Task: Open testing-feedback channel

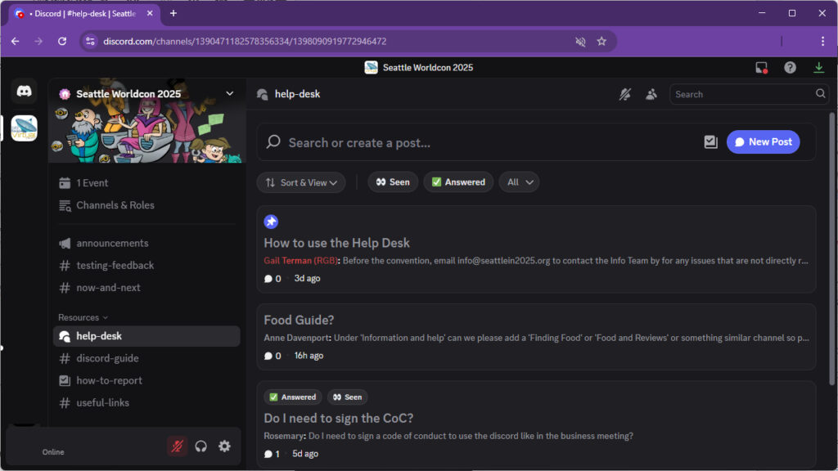Action: coord(146,266)
